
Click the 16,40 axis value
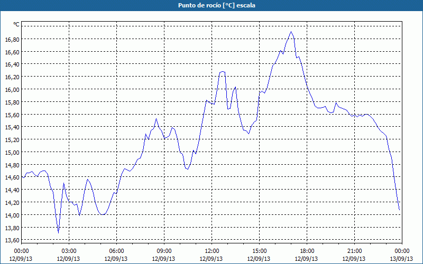[12, 64]
